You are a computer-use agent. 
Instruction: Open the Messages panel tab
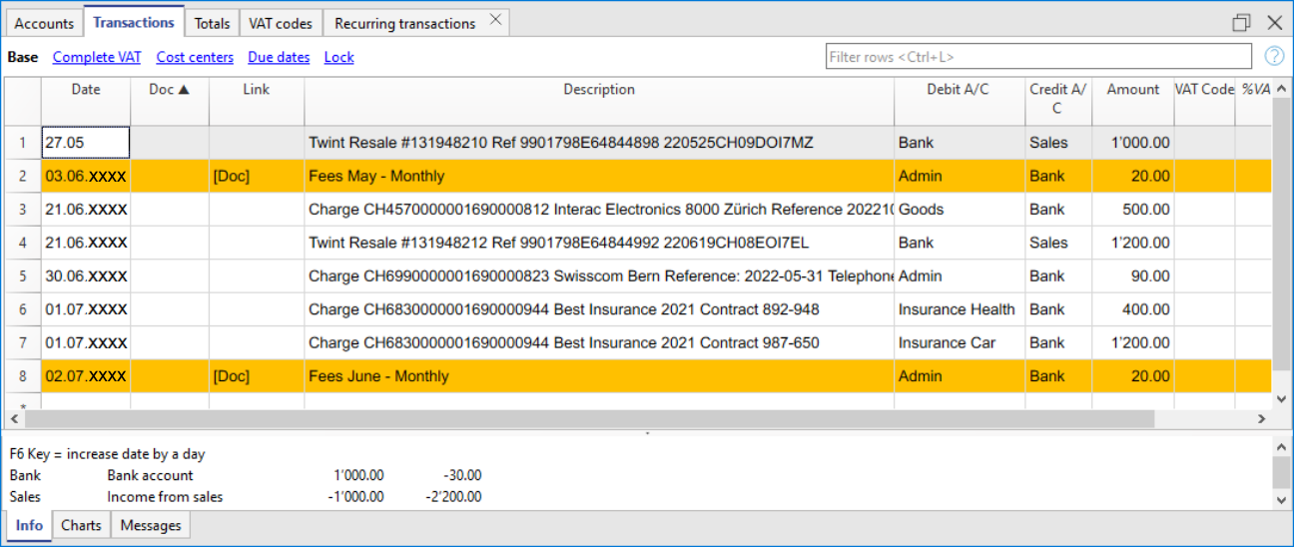151,525
